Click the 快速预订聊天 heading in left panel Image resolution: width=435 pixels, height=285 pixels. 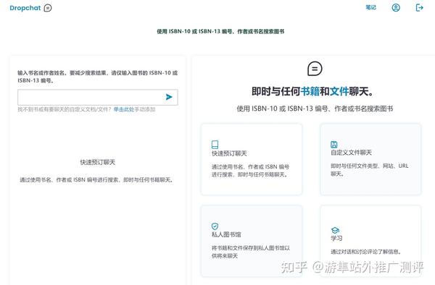(98, 162)
